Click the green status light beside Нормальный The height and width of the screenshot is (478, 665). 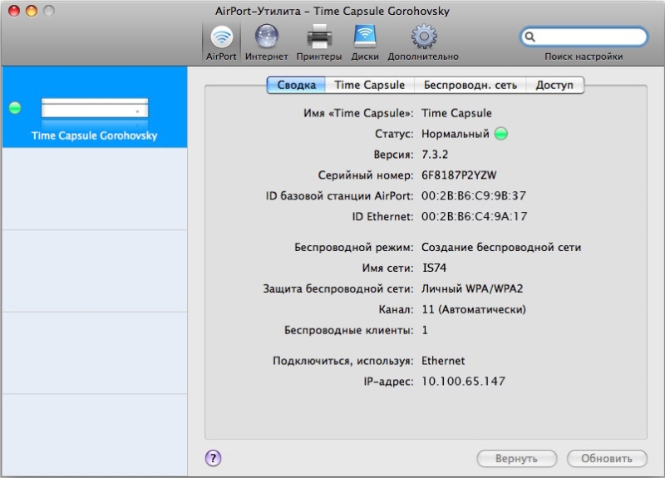point(500,134)
